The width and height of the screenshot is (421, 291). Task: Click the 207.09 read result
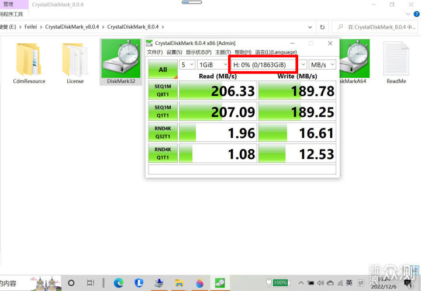(x=218, y=111)
